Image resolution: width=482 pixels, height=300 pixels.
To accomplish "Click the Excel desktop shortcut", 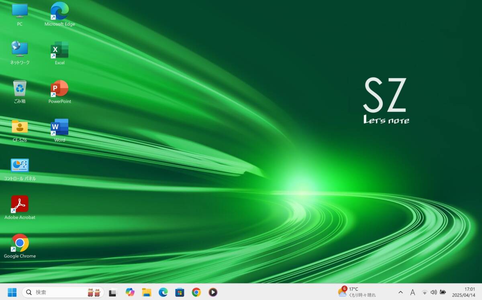I will (x=59, y=50).
